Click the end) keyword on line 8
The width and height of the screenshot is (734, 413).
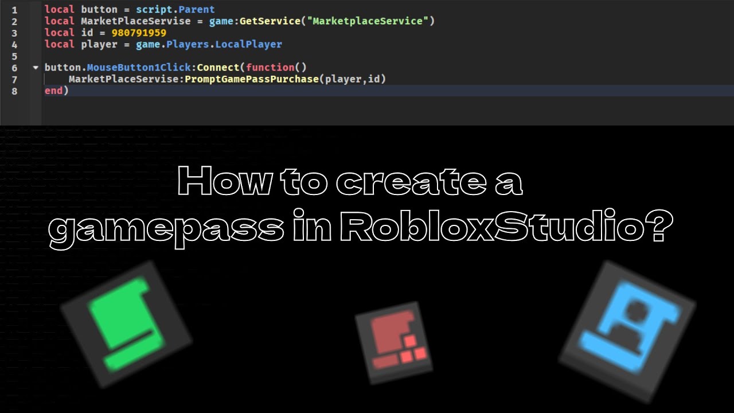tap(56, 90)
